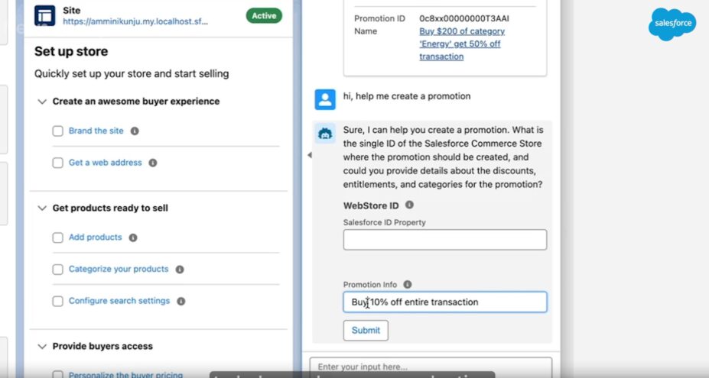709x378 pixels.
Task: Check the Add products checkbox
Action: point(57,237)
